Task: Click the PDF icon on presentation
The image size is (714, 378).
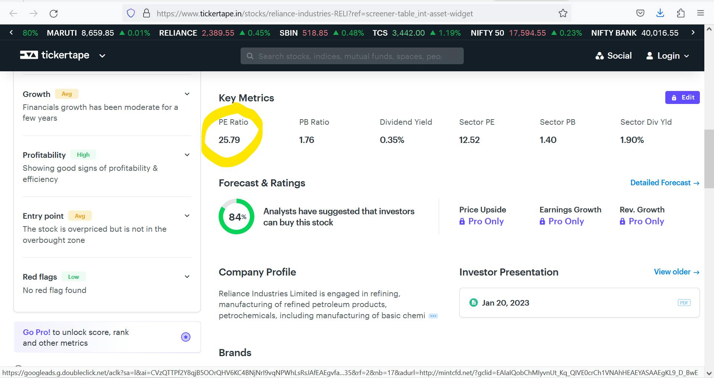Action: 684,303
